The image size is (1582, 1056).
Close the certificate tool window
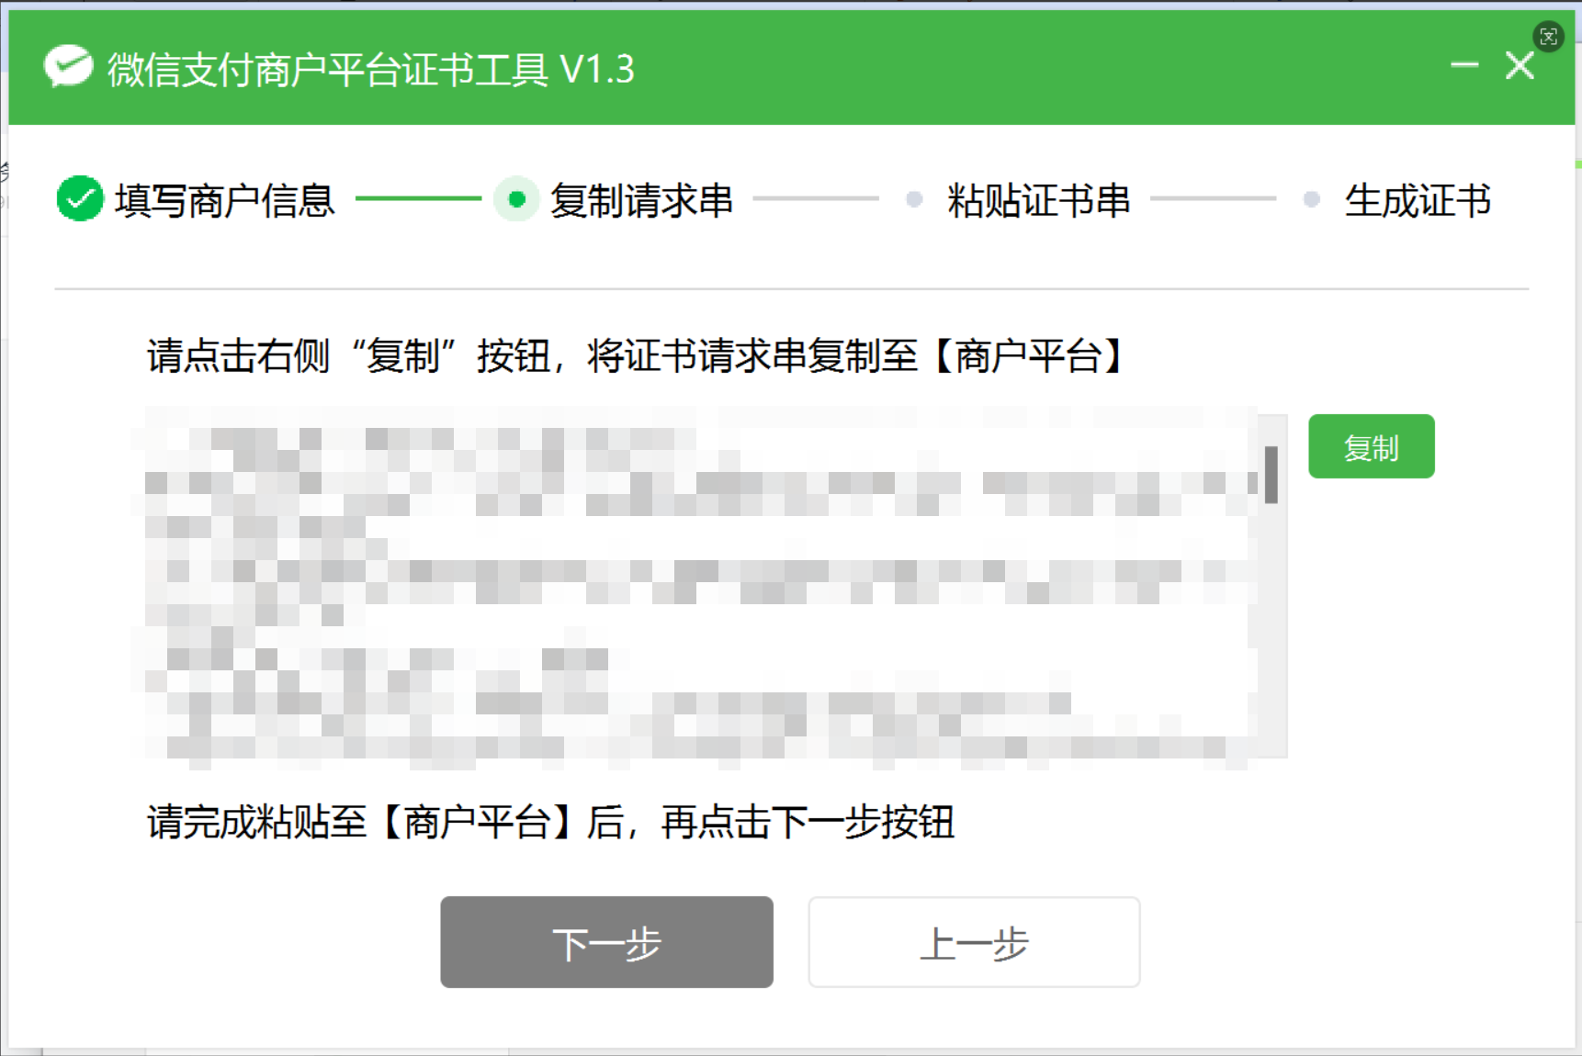(1520, 66)
